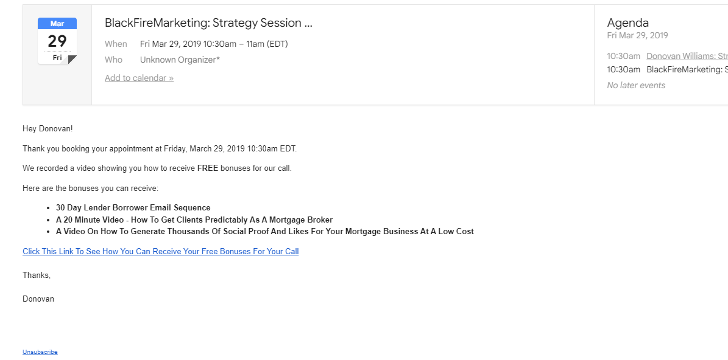This screenshot has height=360, width=728.
Task: Click the 20 Minute Video bullet item
Action: tap(194, 220)
